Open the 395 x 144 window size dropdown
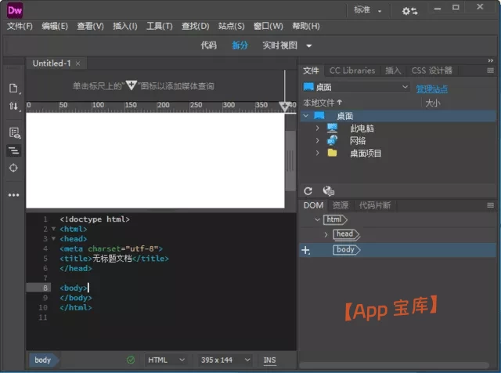Image resolution: width=501 pixels, height=373 pixels. 225,360
